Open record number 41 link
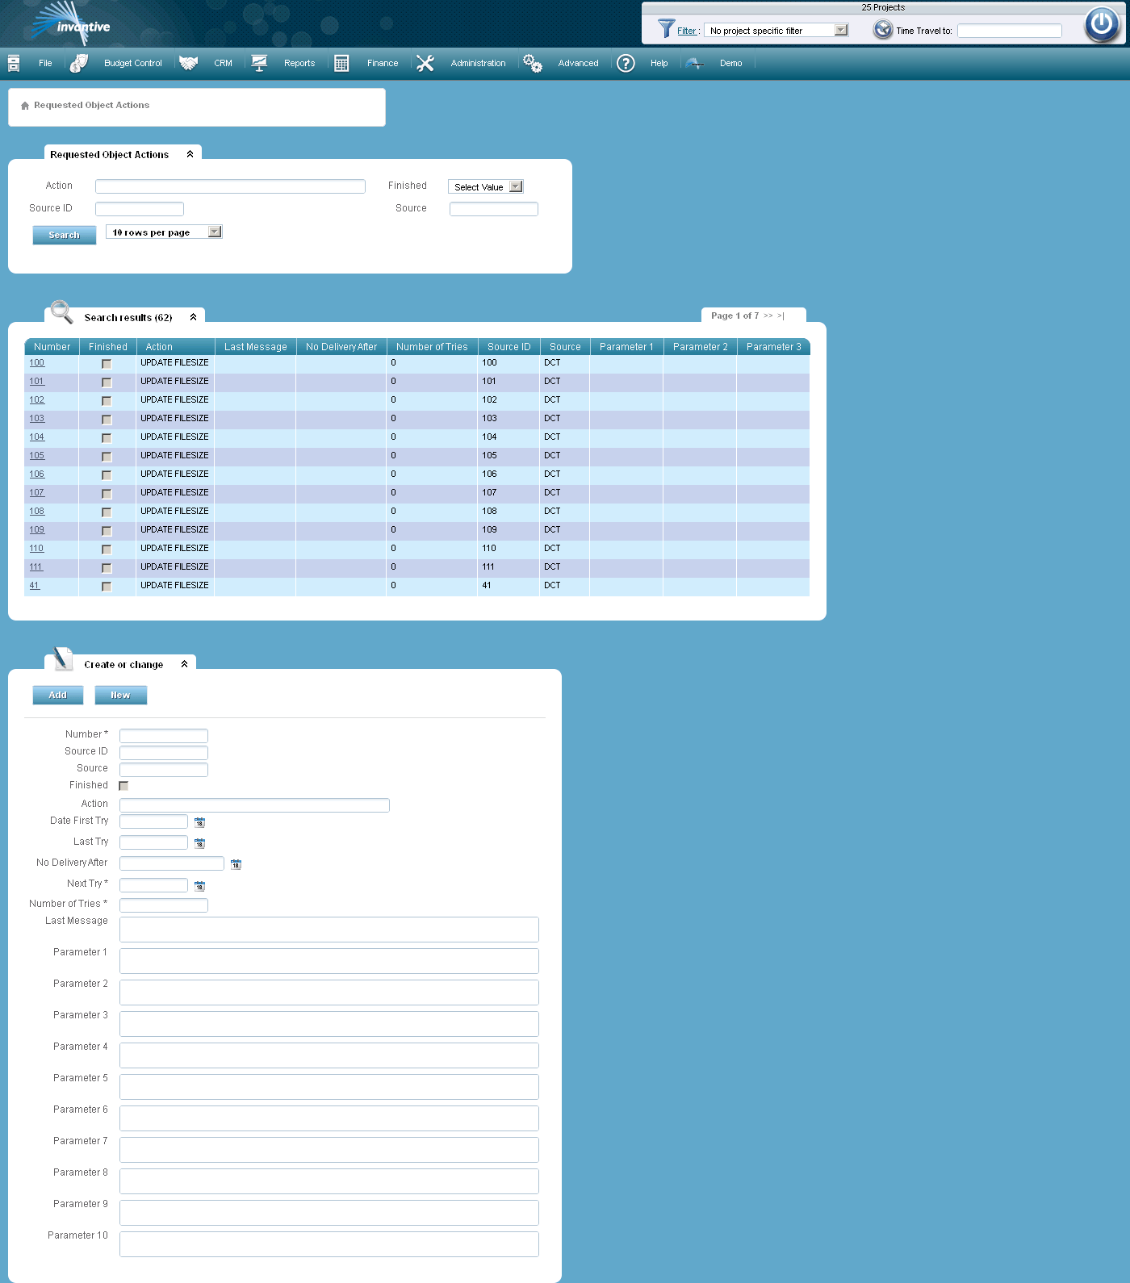Screen dimensions: 1130x1283 (35, 586)
